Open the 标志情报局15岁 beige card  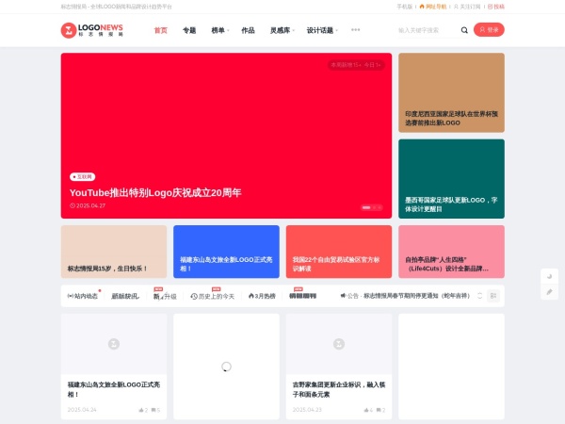coord(114,252)
